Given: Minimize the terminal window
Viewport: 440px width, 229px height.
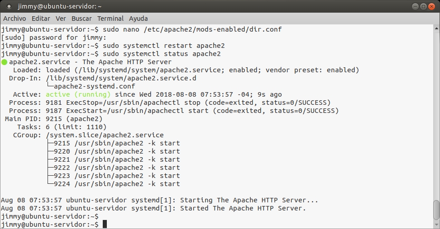Looking at the screenshot, I should click(415, 6).
